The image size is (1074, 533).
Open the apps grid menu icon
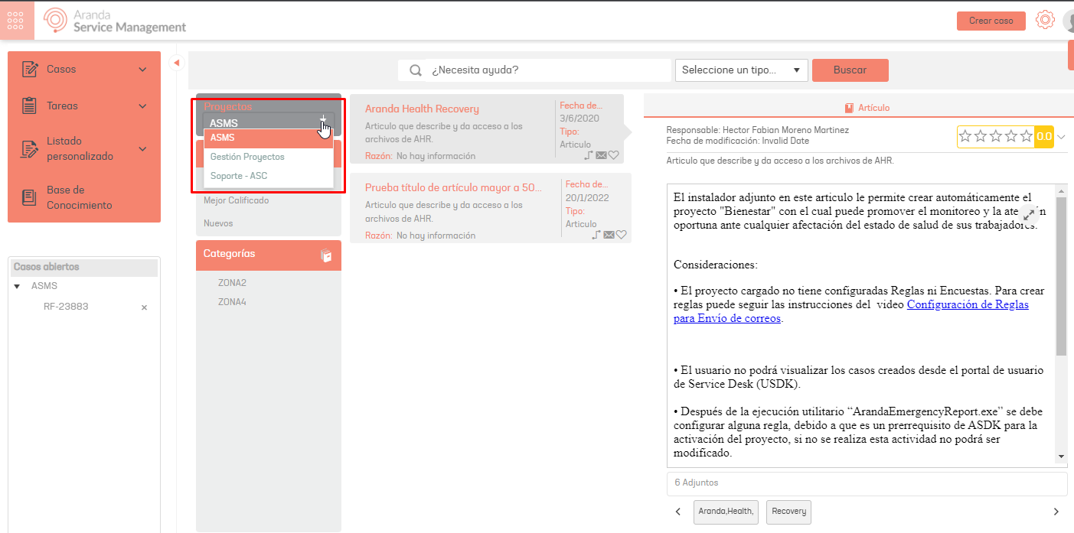15,21
